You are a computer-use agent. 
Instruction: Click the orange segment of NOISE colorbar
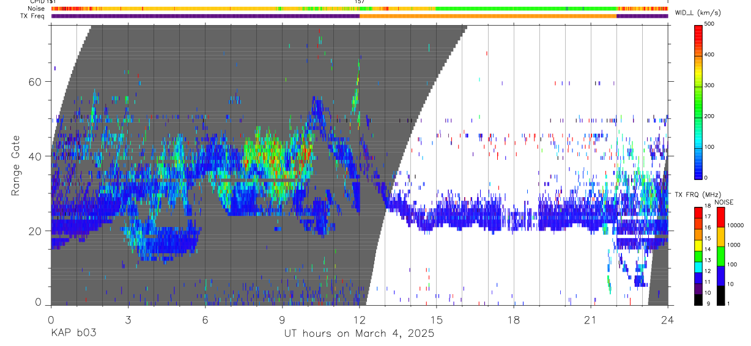[x=720, y=237]
